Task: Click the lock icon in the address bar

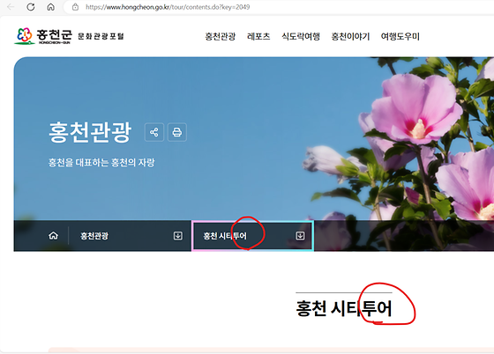Action: (x=75, y=7)
